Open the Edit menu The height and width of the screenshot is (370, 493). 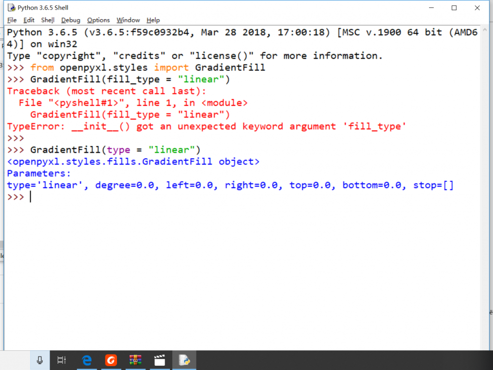pyautogui.click(x=29, y=20)
